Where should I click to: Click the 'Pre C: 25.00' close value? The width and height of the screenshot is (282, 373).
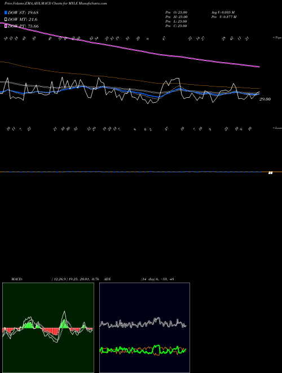click(x=177, y=26)
